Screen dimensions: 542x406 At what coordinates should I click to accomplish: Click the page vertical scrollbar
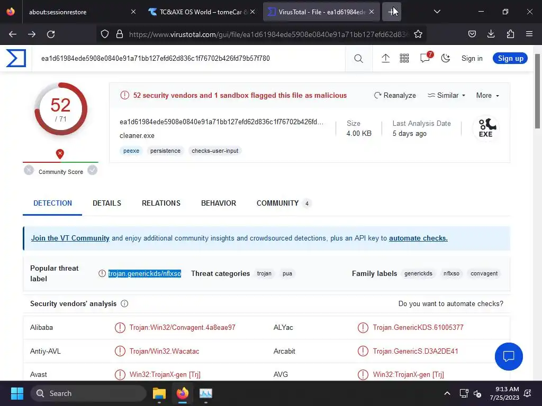click(x=537, y=91)
